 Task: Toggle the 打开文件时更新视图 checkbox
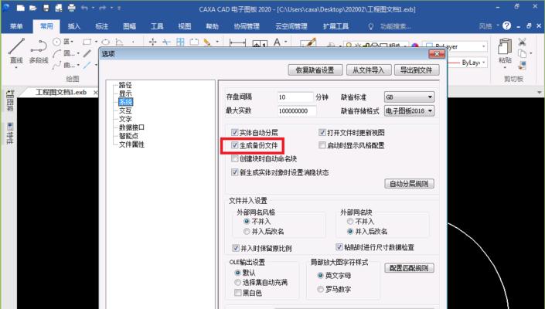[x=322, y=132]
